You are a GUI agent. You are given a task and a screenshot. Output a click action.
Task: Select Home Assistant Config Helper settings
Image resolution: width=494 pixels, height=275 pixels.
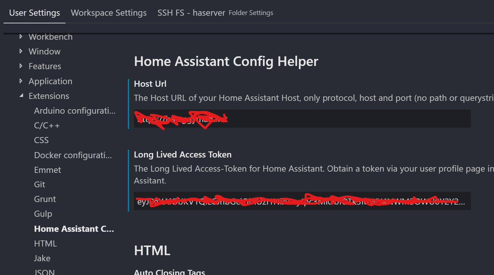[74, 229]
